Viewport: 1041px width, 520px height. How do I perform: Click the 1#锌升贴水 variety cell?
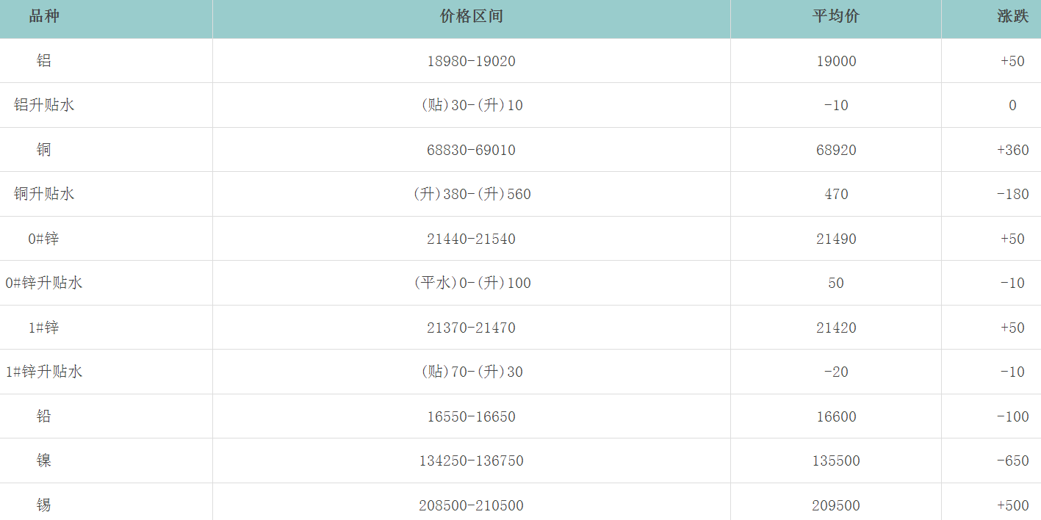tap(44, 372)
